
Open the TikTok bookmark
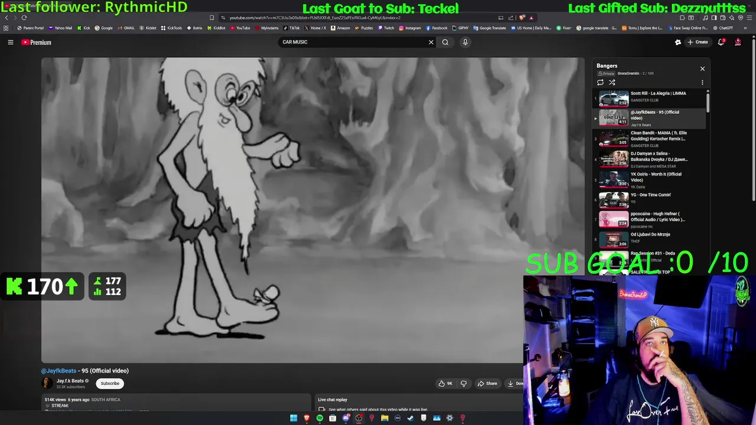pyautogui.click(x=292, y=28)
